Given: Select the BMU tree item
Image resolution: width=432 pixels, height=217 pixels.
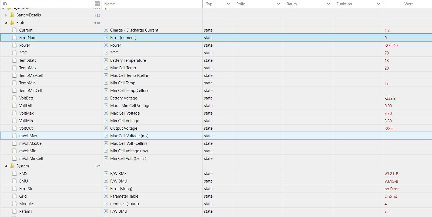Looking at the screenshot, I should click(24, 181).
